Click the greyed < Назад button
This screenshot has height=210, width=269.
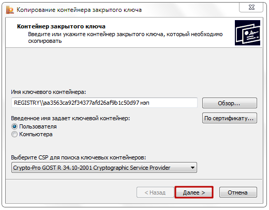(x=155, y=192)
